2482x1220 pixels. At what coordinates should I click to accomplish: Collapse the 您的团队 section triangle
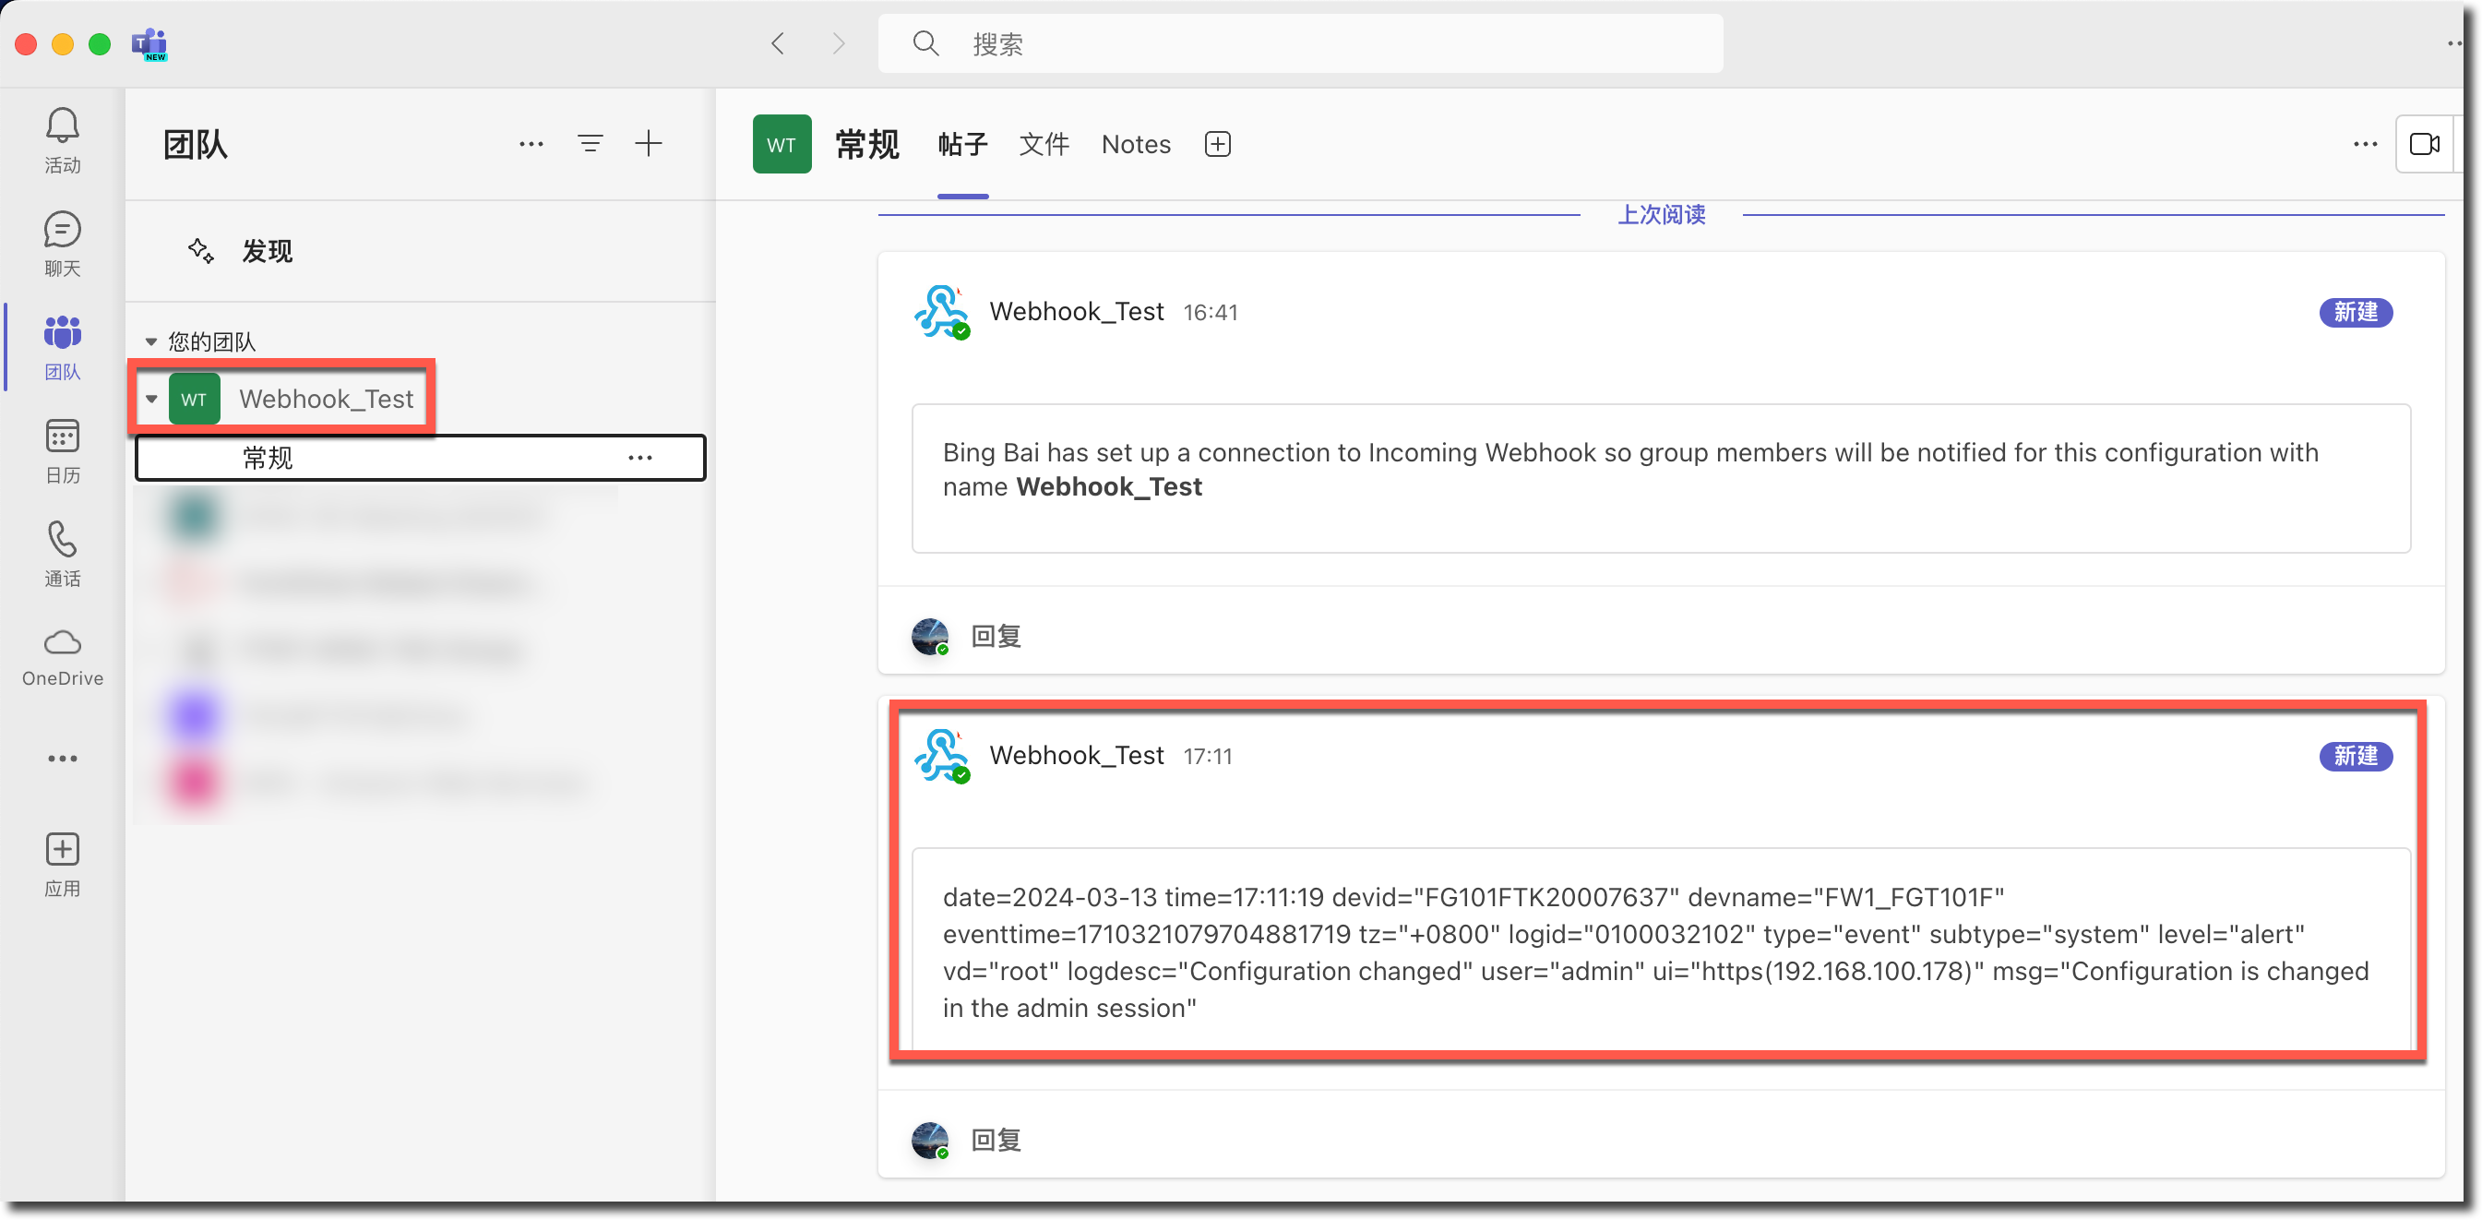pyautogui.click(x=150, y=341)
